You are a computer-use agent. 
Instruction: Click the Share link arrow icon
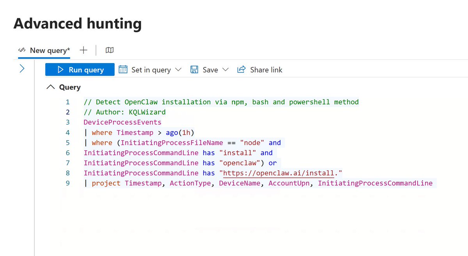[241, 69]
